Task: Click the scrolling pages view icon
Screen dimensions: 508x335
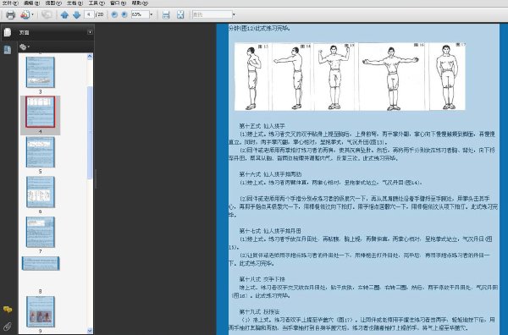Action: click(166, 15)
